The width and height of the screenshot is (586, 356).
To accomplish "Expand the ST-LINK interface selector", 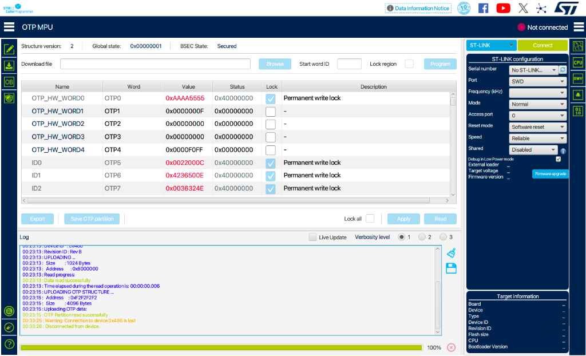I will 491,45.
